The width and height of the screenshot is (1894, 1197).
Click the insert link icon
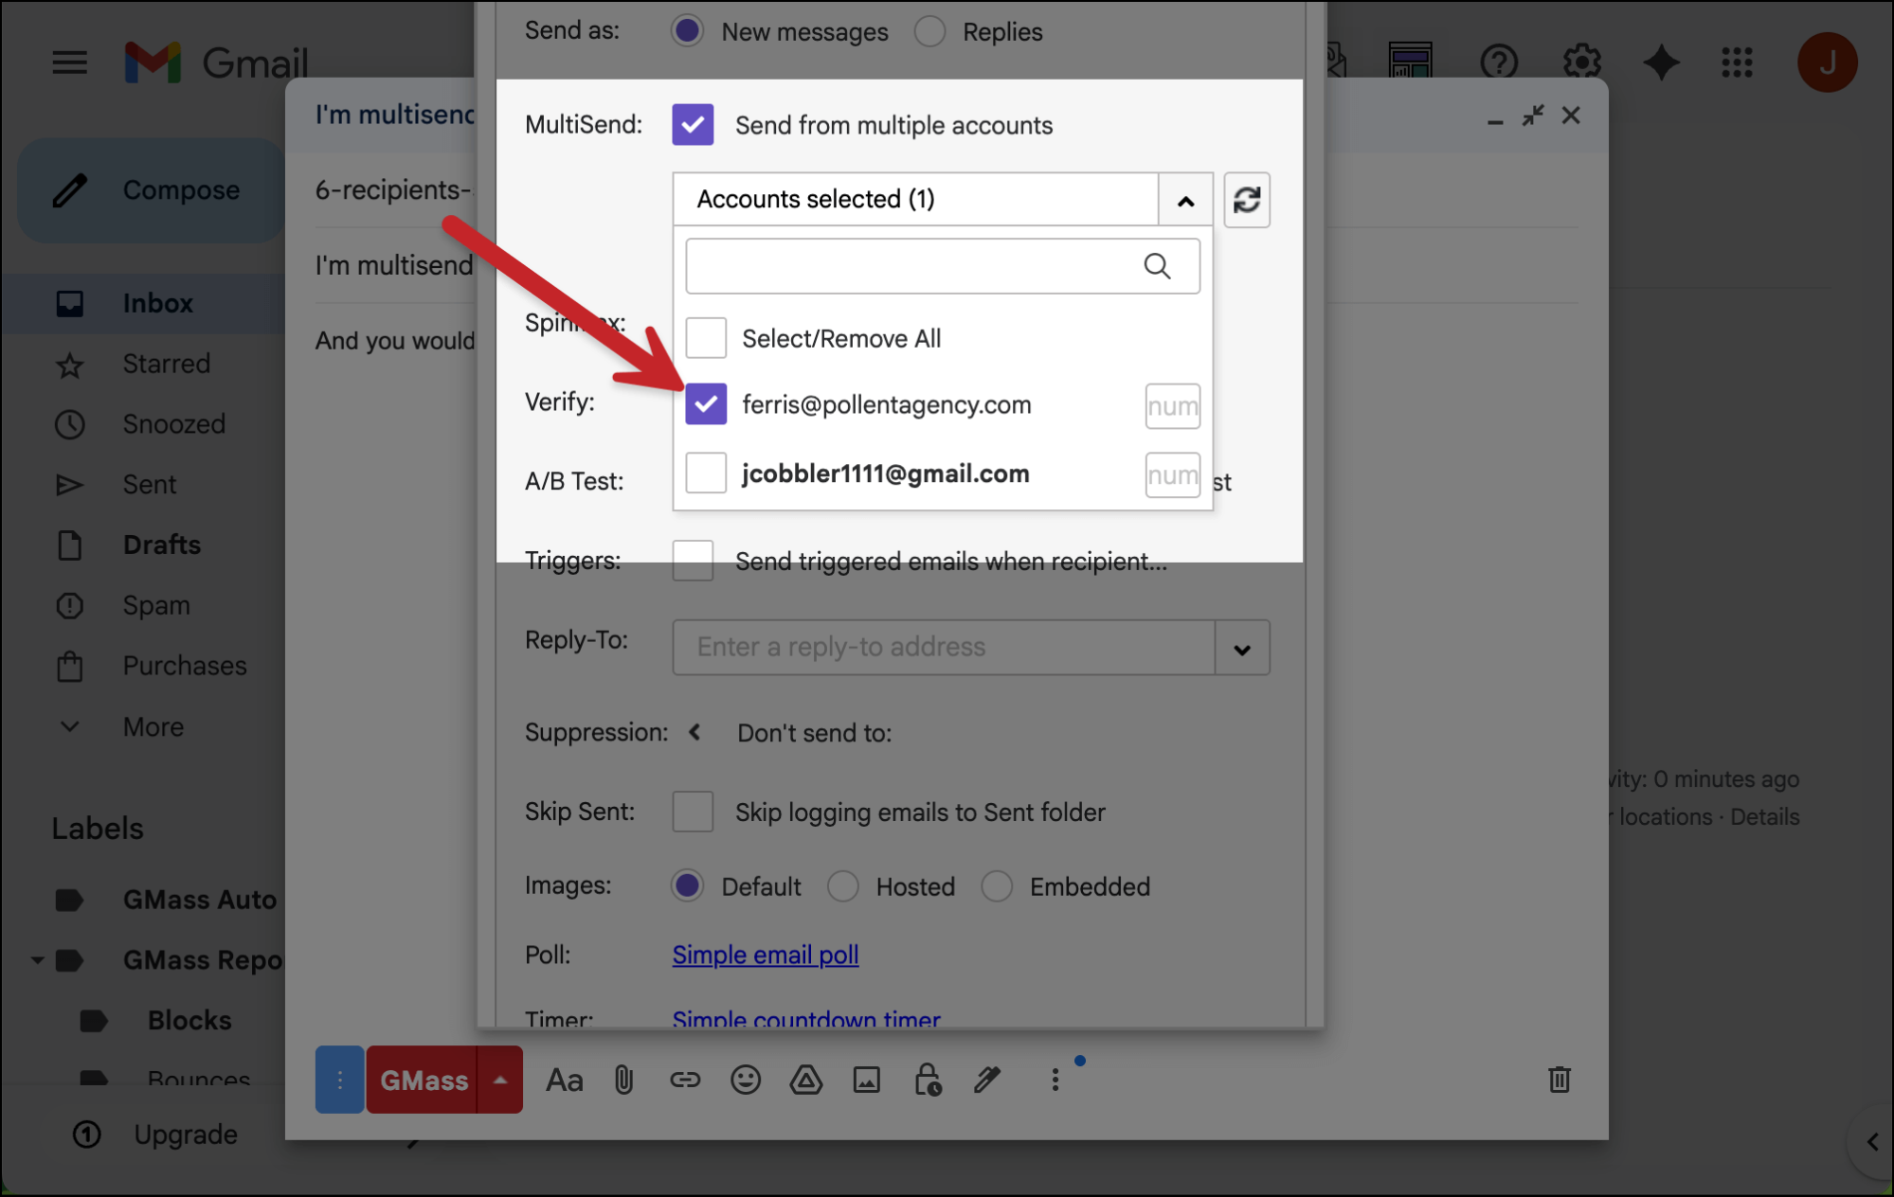pyautogui.click(x=684, y=1080)
